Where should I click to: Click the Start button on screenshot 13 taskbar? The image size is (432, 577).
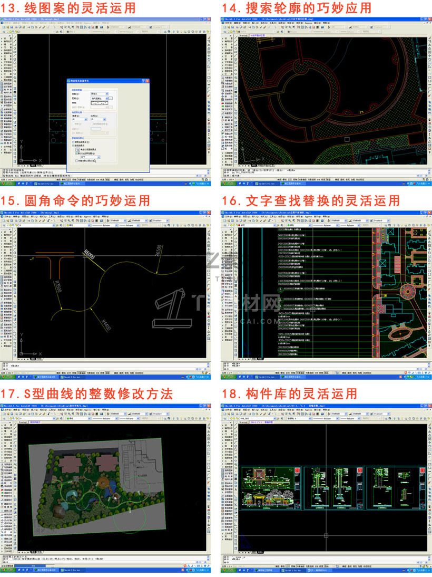(x=7, y=183)
